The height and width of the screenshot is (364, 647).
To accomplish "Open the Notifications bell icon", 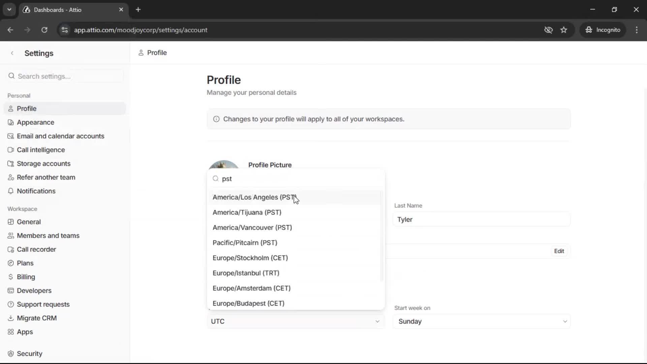I will click(11, 191).
